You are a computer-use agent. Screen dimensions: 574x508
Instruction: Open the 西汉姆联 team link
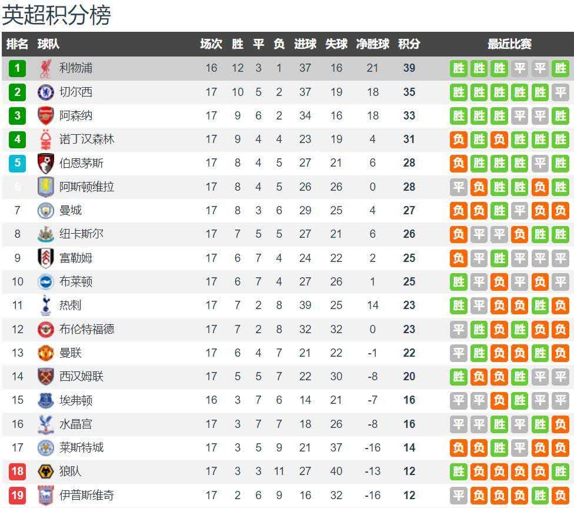pyautogui.click(x=81, y=376)
